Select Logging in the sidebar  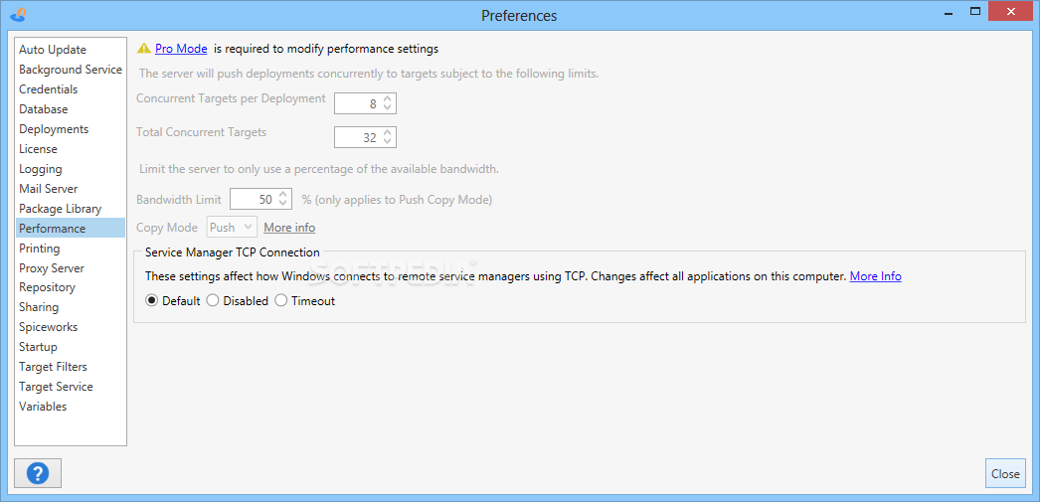point(71,169)
